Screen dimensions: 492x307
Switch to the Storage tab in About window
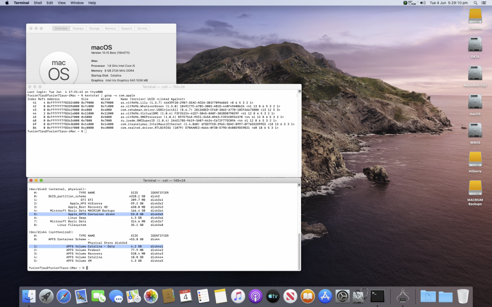(x=94, y=28)
